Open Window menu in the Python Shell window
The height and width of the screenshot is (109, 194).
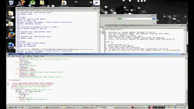[x=46, y=11]
